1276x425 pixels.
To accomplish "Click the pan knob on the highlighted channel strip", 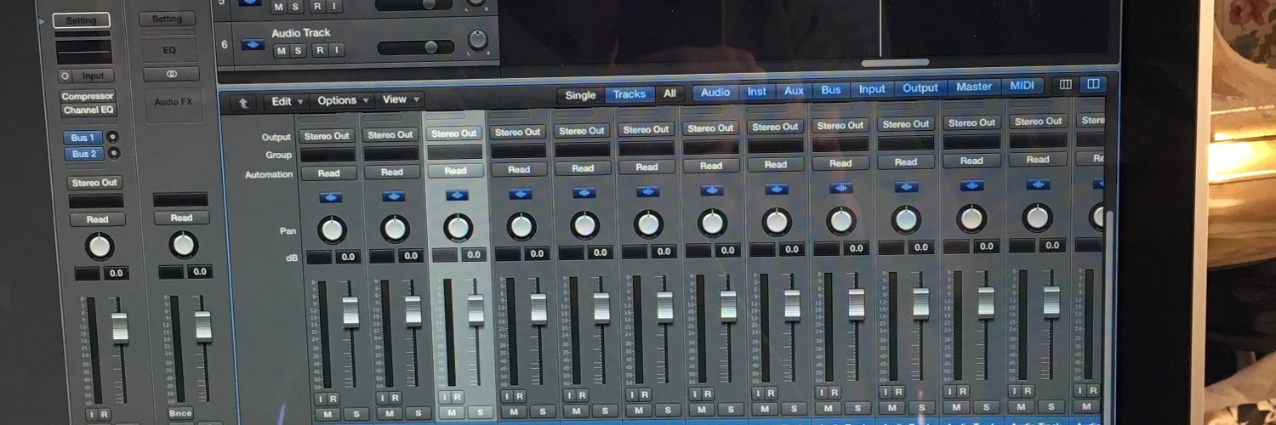I will [x=457, y=228].
